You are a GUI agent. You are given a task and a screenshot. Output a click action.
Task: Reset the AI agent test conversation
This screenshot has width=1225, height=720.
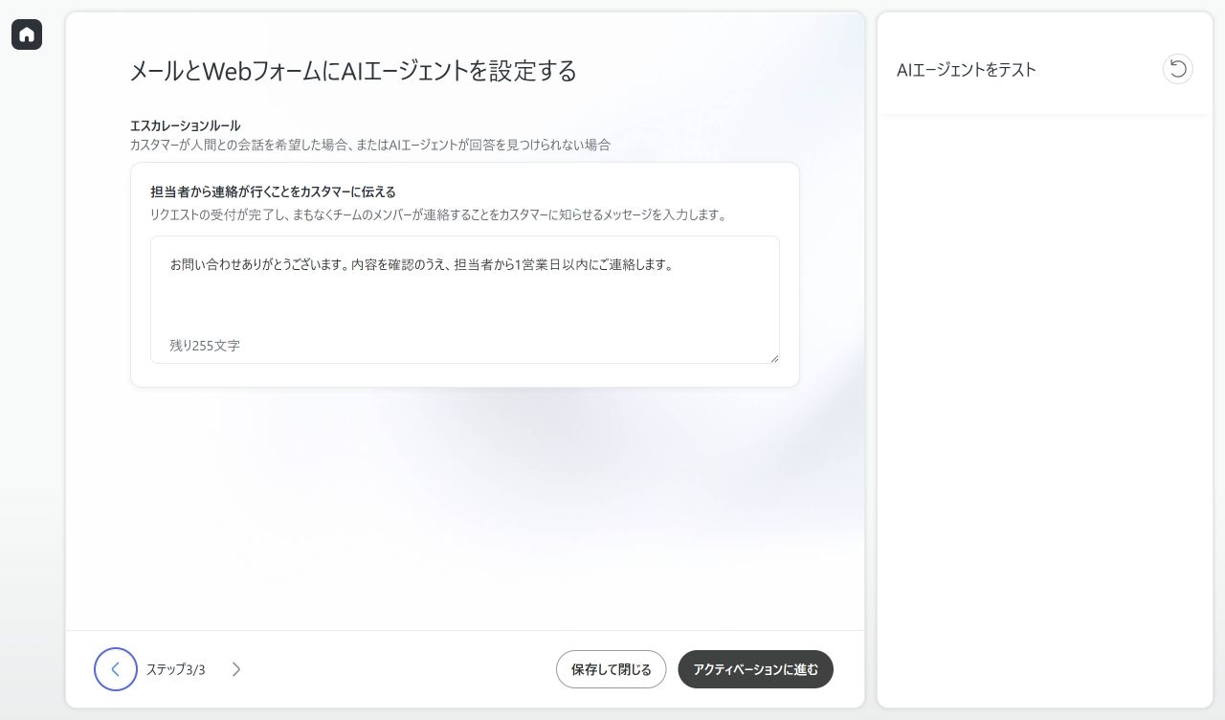pyautogui.click(x=1178, y=69)
